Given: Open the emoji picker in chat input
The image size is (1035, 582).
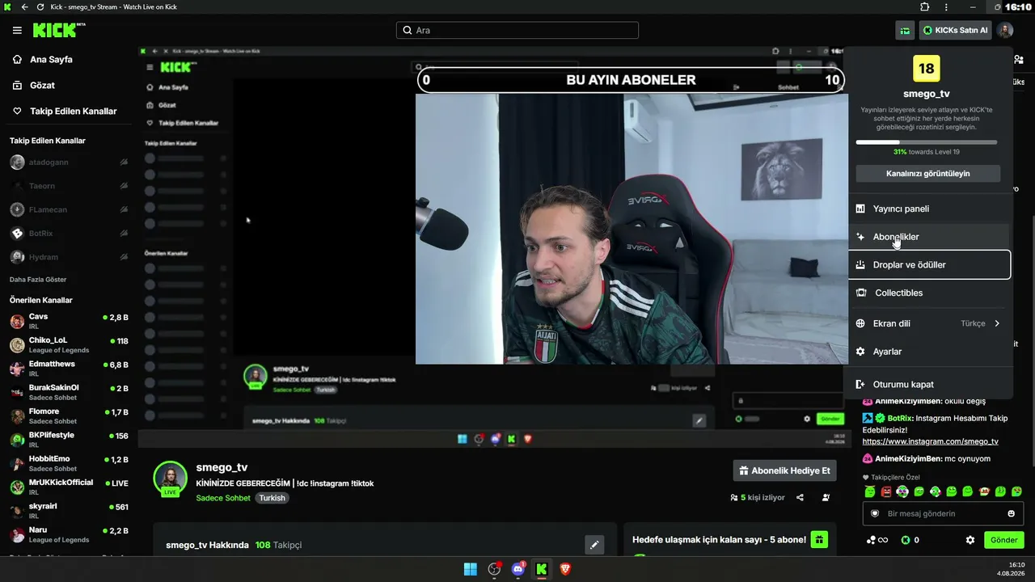Looking at the screenshot, I should point(1011,513).
